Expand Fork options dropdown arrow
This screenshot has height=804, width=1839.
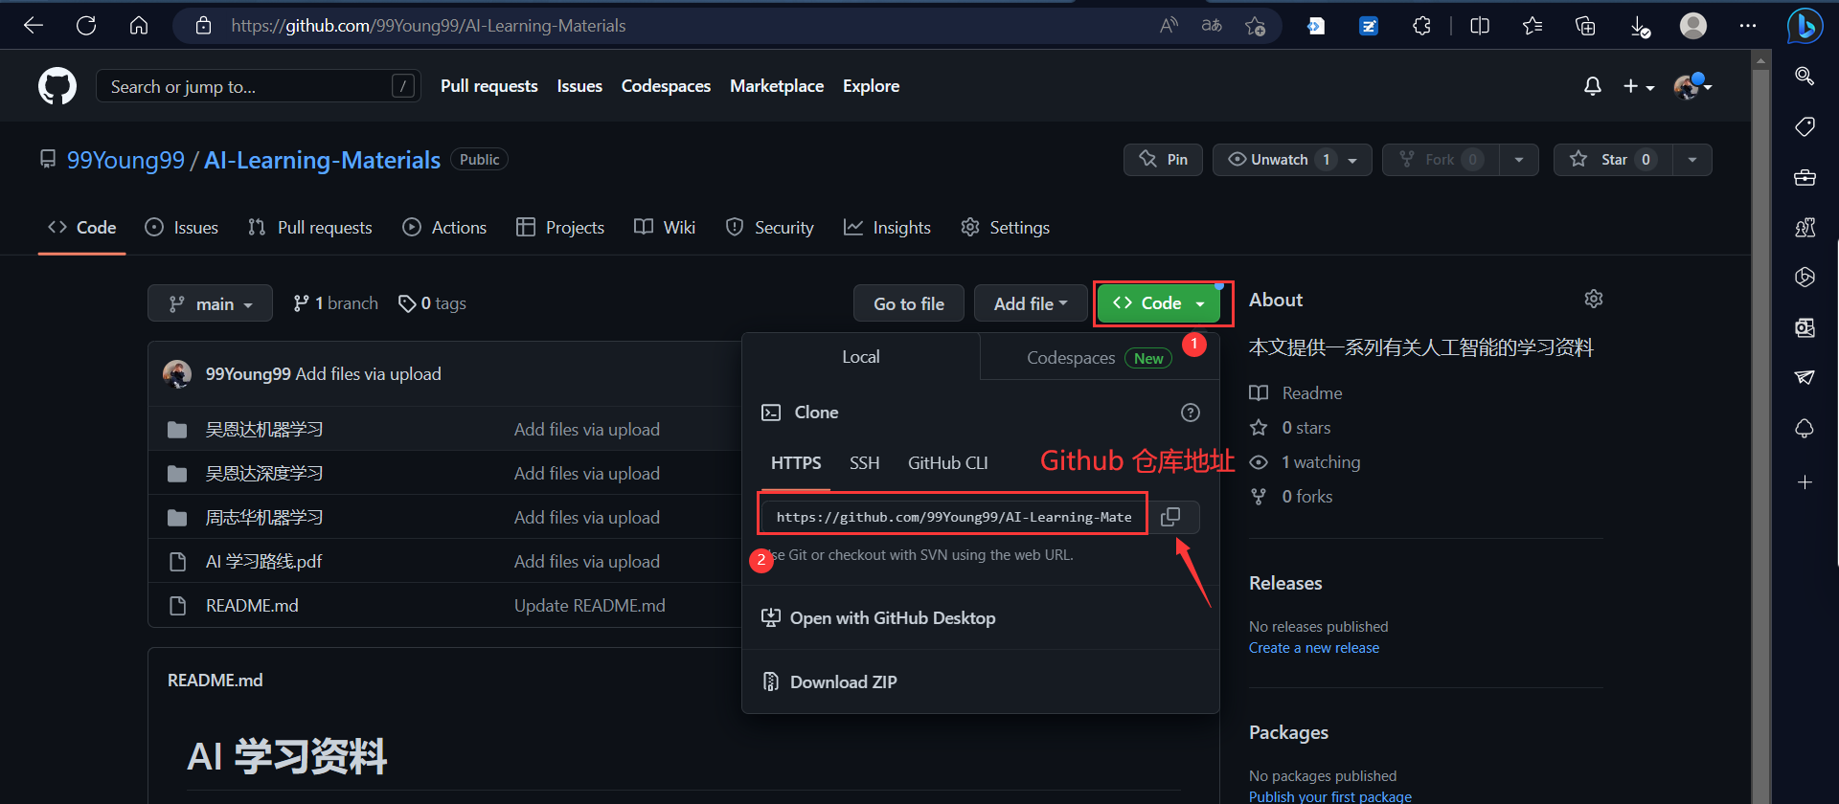(1519, 160)
